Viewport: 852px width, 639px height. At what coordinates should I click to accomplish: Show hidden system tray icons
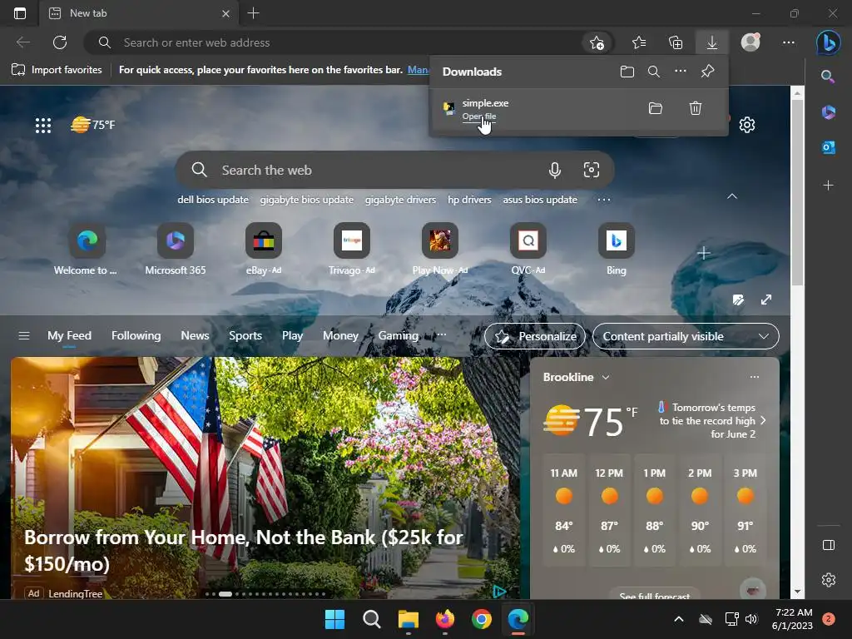tap(679, 619)
